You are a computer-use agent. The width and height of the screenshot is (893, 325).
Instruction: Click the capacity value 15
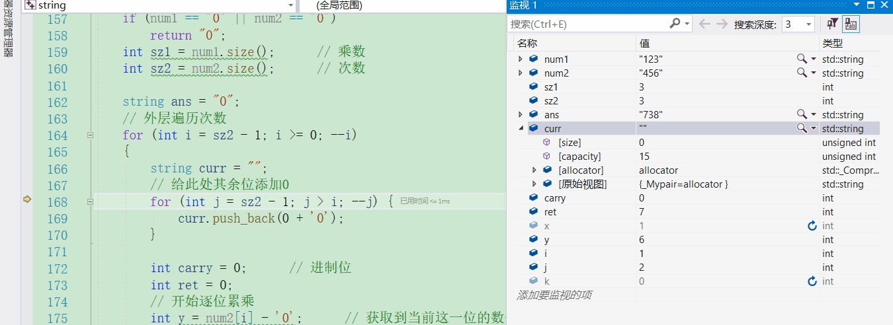click(x=644, y=157)
